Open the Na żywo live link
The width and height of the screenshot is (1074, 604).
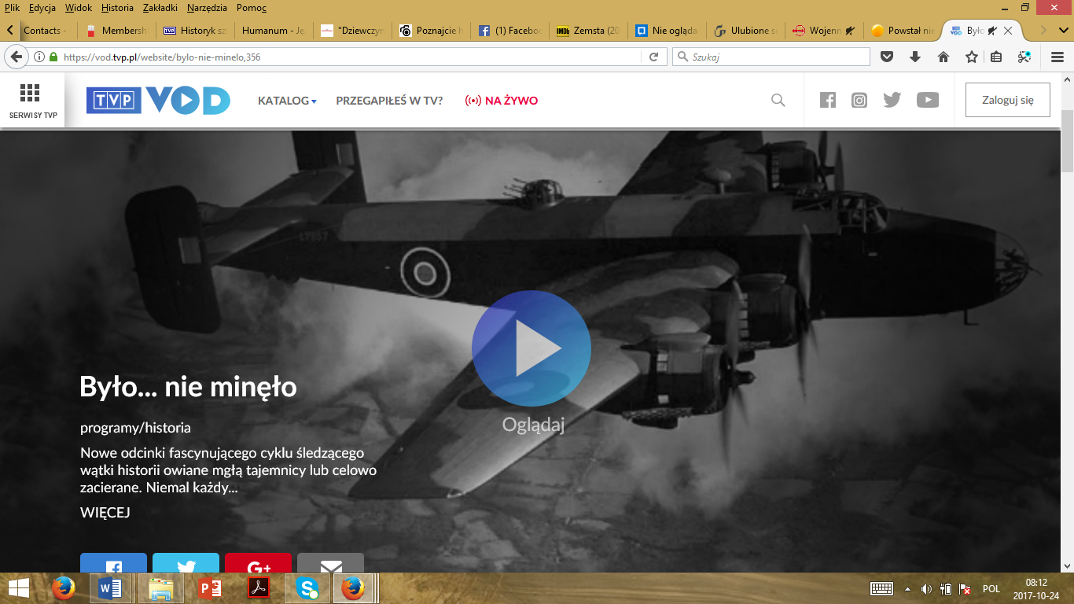502,101
